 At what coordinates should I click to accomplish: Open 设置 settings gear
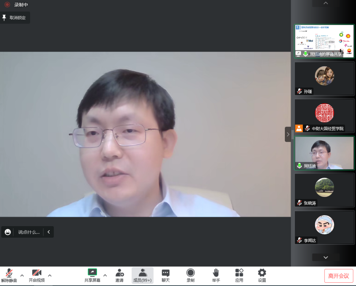tap(262, 275)
